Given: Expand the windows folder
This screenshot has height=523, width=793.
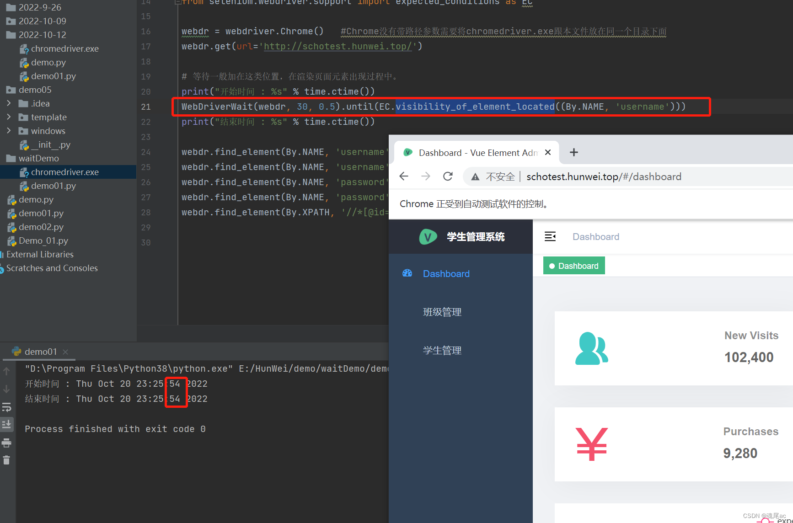Looking at the screenshot, I should 9,131.
